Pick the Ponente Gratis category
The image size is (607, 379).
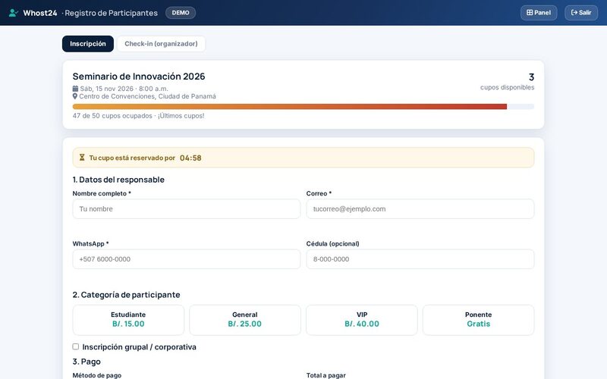pyautogui.click(x=479, y=320)
